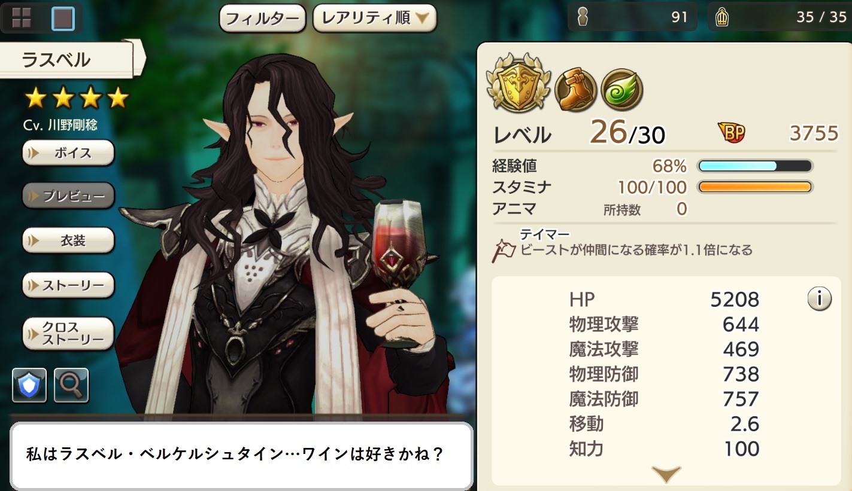Screen dimensions: 852x491
Task: Tap the BP badge icon
Action: click(x=731, y=133)
